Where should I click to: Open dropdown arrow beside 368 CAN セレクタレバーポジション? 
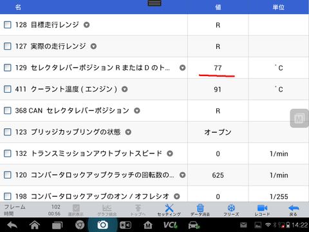pos(137,111)
